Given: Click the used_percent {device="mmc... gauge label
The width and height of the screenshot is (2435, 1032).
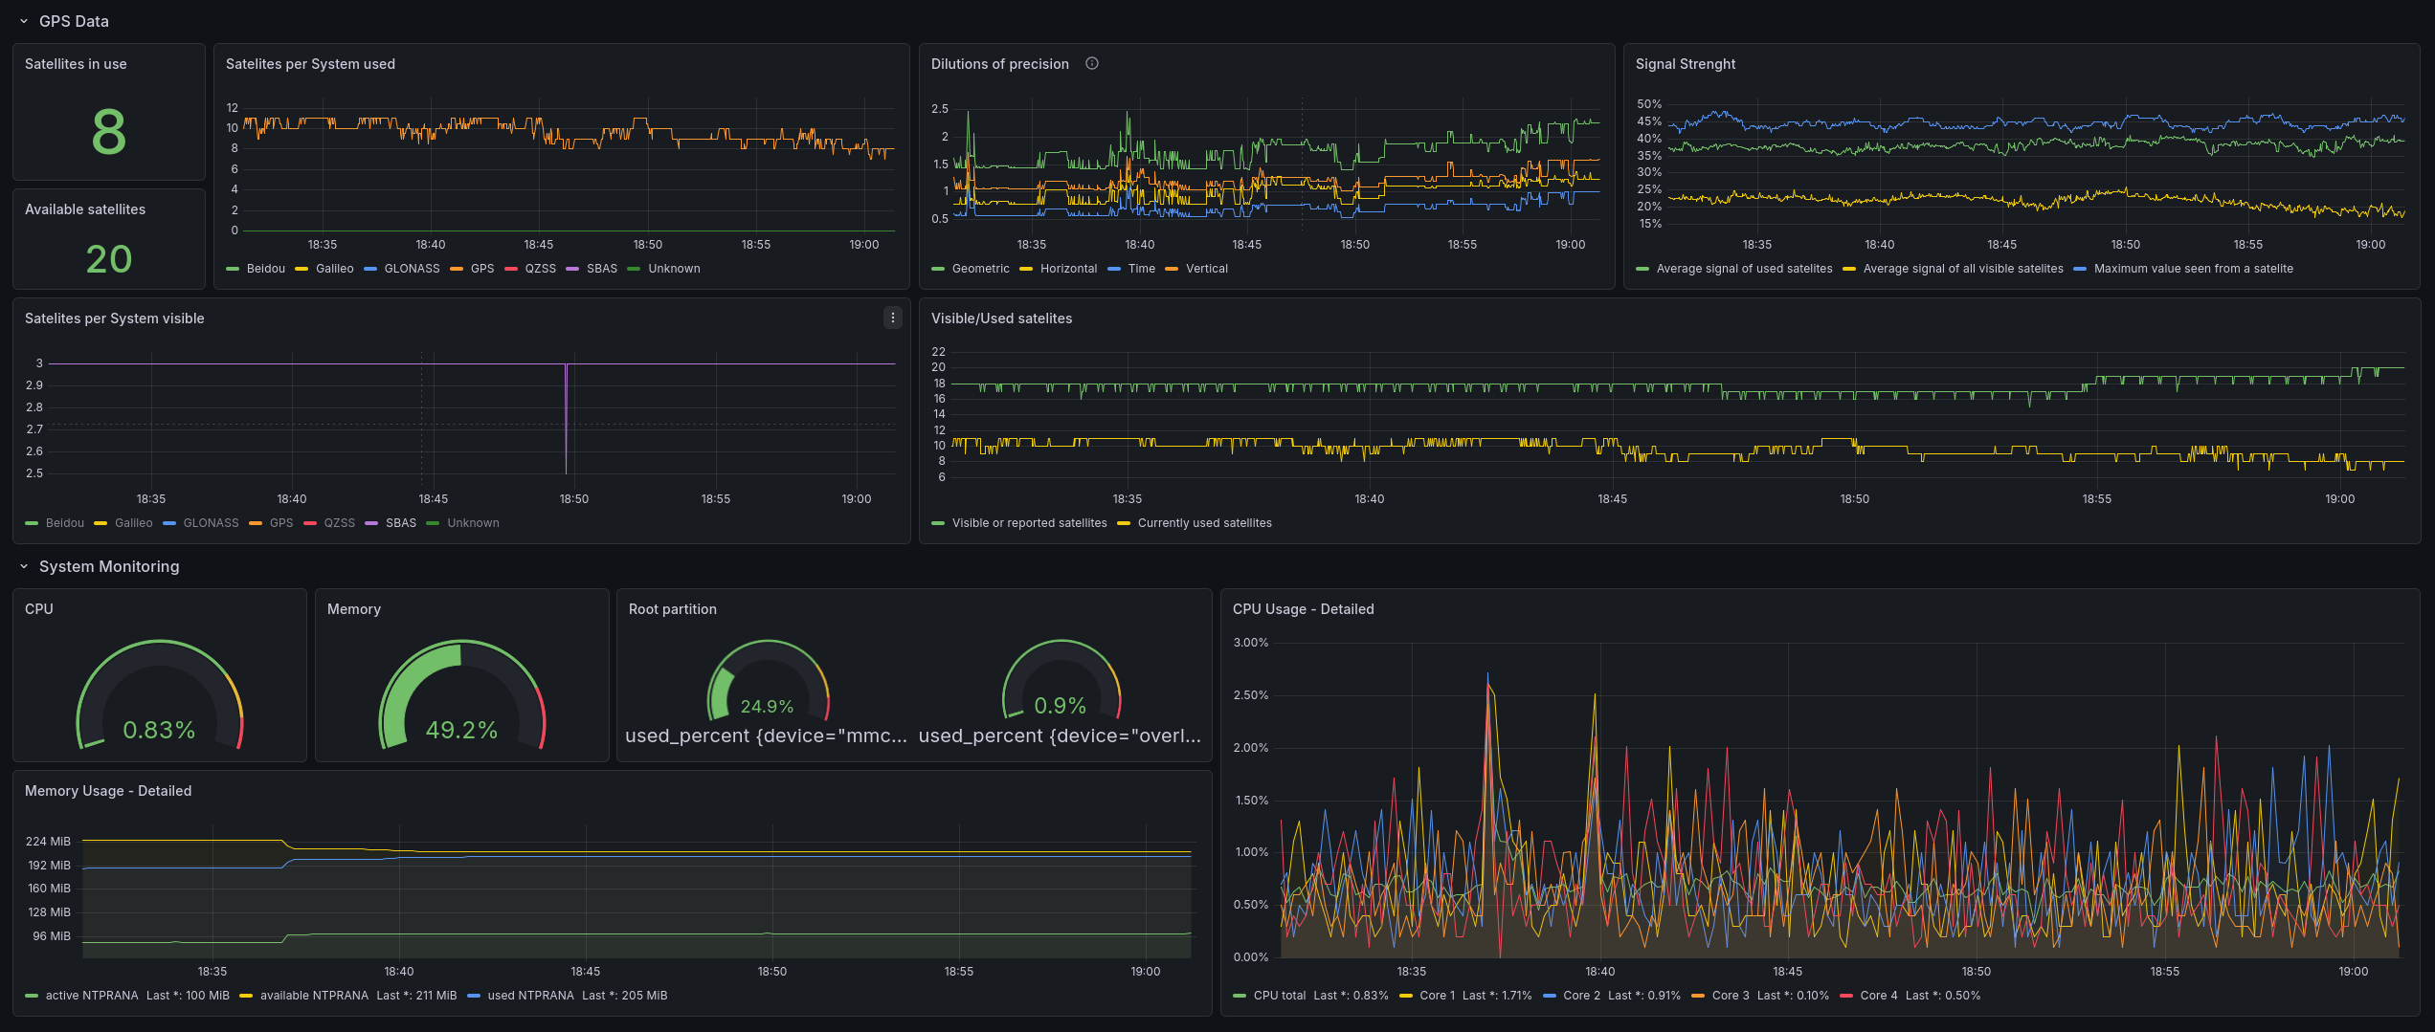Looking at the screenshot, I should (766, 736).
